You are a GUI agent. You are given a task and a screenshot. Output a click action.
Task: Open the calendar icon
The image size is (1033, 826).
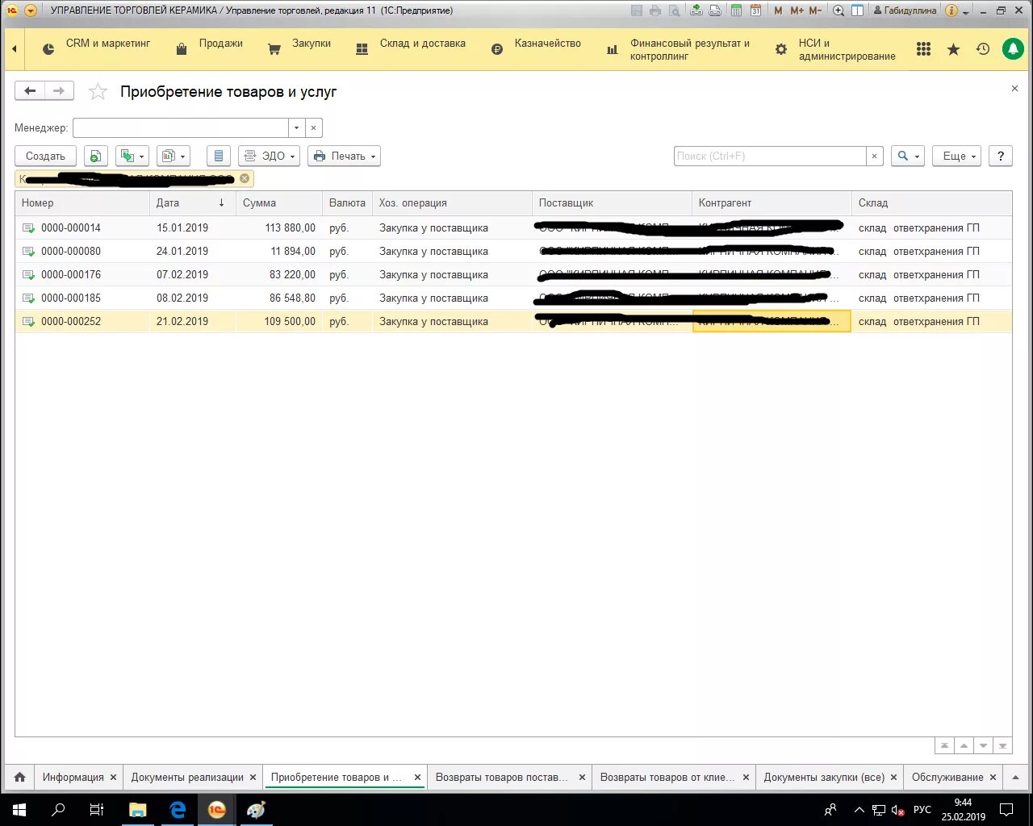755,10
